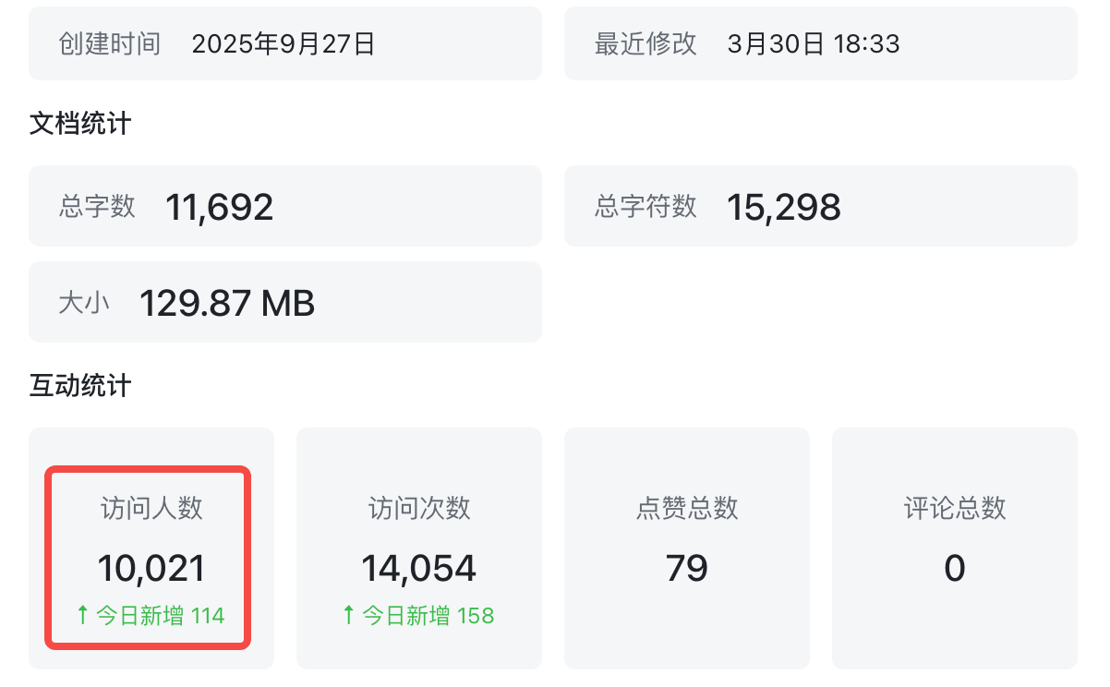This screenshot has width=1110, height=687.
Task: Select the 今日新增 114 text
Action: click(160, 615)
